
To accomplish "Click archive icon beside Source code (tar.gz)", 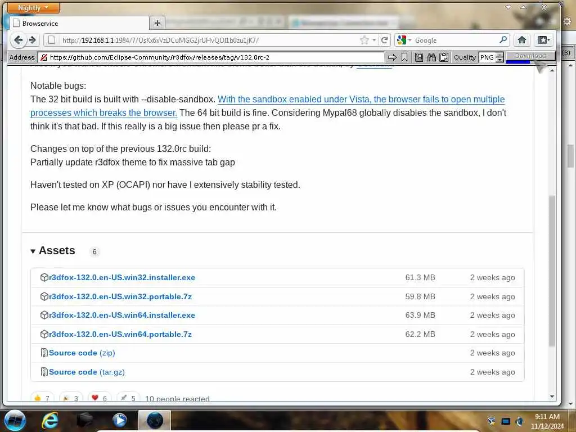I will (44, 372).
